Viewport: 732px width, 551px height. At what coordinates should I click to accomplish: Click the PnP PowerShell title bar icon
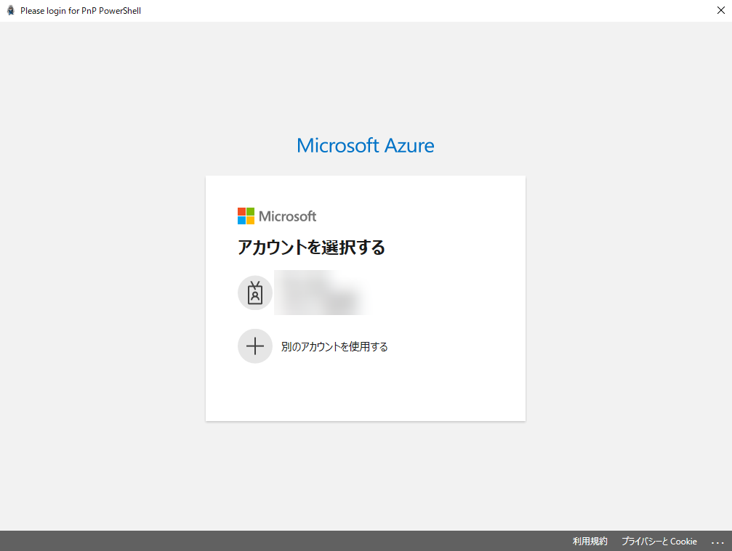(11, 10)
